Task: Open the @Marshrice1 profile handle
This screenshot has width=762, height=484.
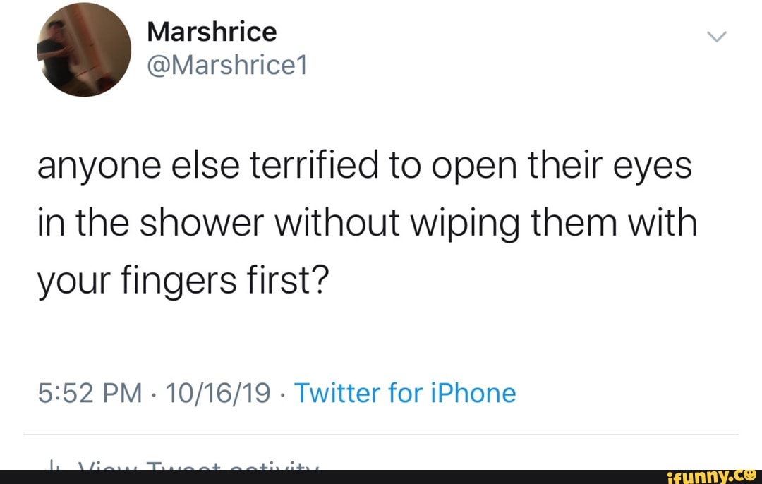Action: 227,66
